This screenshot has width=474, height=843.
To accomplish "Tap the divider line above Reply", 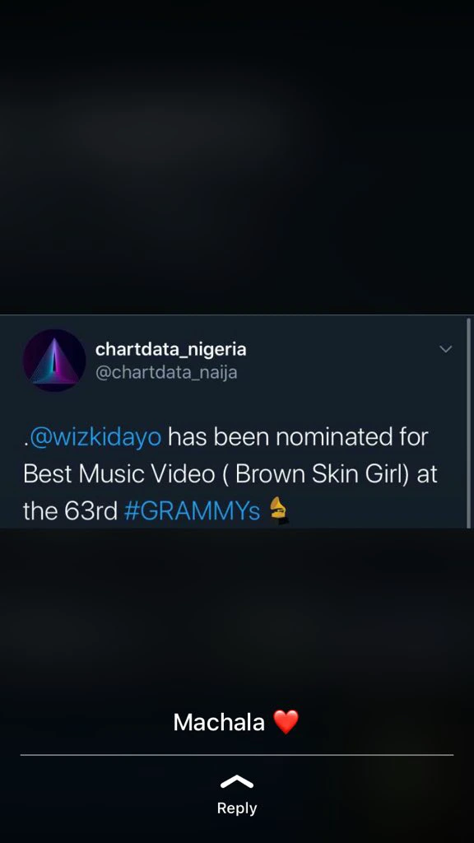I will (x=237, y=755).
